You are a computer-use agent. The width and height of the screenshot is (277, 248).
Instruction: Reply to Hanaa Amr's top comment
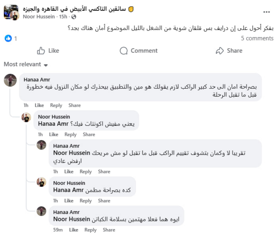coord(56,105)
